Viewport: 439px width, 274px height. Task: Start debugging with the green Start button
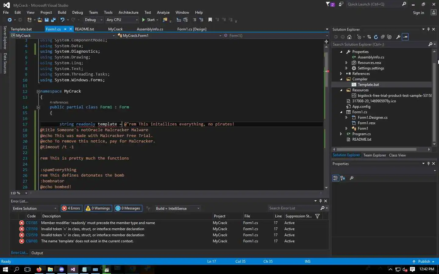148,20
